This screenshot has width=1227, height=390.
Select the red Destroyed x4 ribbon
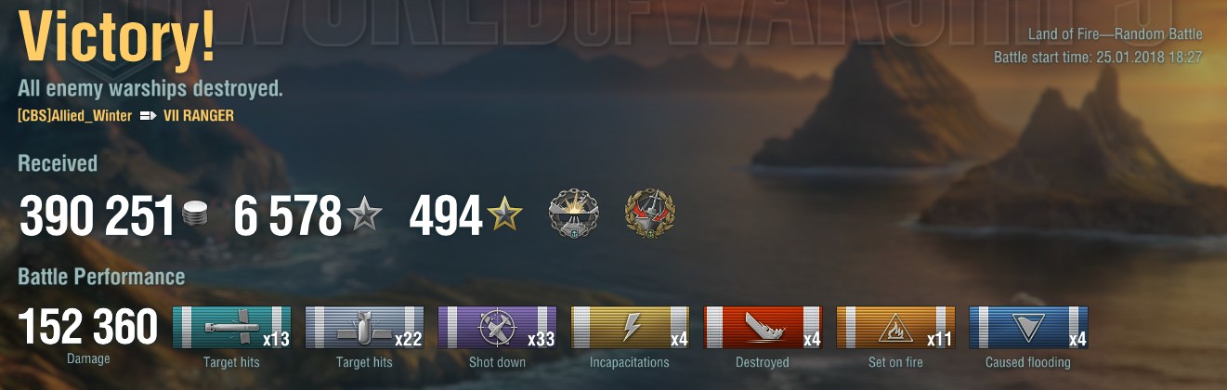[x=763, y=328]
